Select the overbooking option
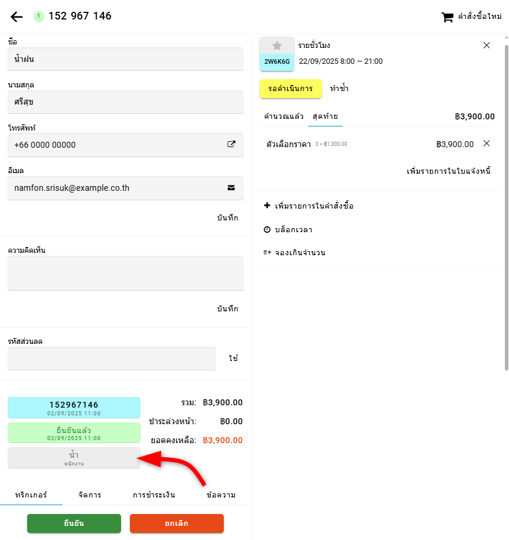This screenshot has width=509, height=540. (295, 252)
